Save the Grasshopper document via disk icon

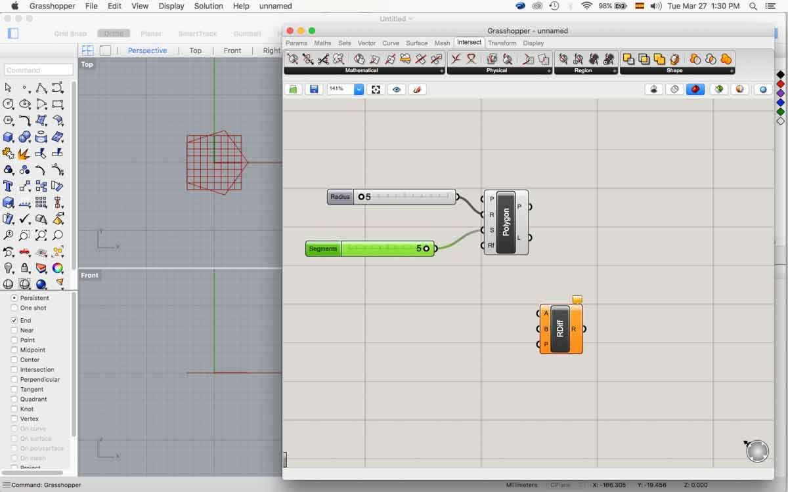coord(314,89)
